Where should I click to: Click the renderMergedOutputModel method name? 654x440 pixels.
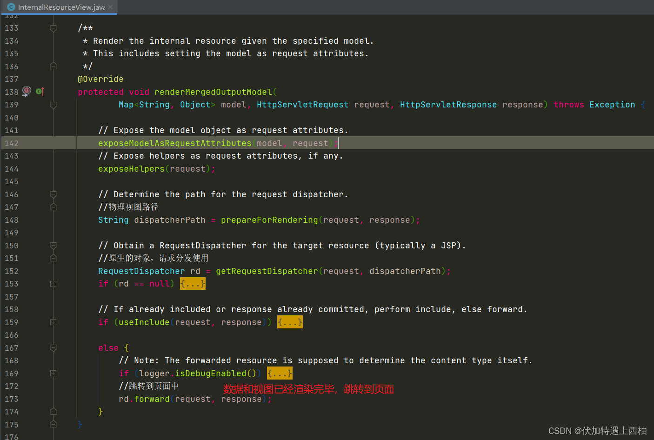[x=213, y=92]
